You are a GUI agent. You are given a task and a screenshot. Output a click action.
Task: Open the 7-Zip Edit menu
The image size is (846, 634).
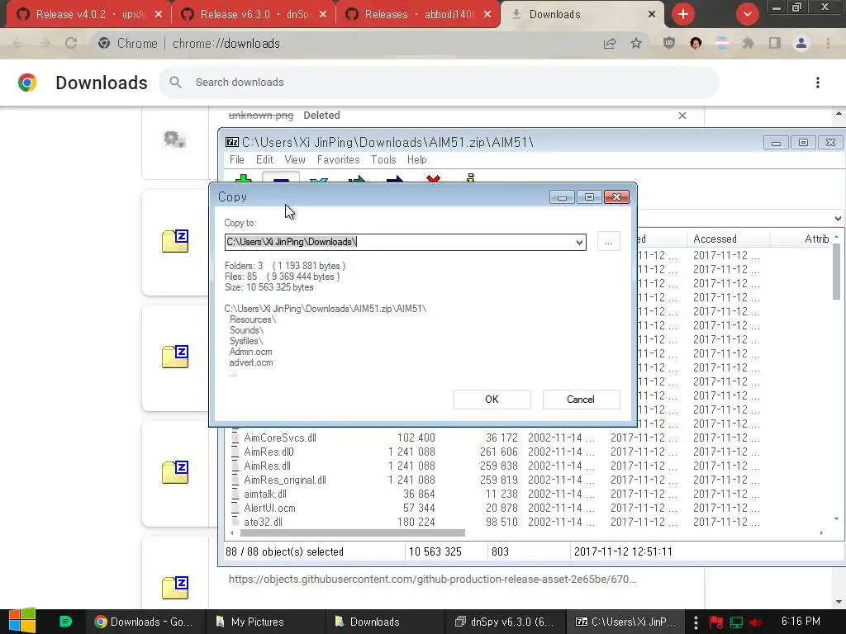click(264, 159)
